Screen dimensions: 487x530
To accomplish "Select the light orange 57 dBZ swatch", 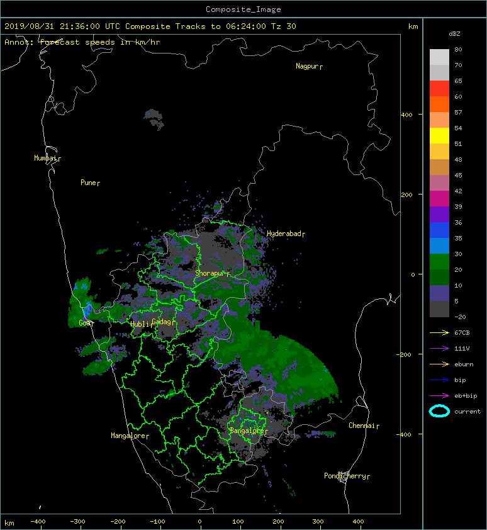I will (439, 120).
